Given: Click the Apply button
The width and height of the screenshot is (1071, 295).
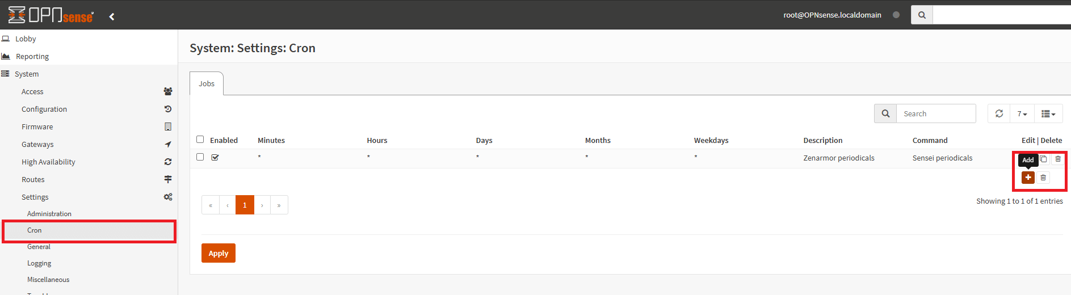Looking at the screenshot, I should click(219, 253).
